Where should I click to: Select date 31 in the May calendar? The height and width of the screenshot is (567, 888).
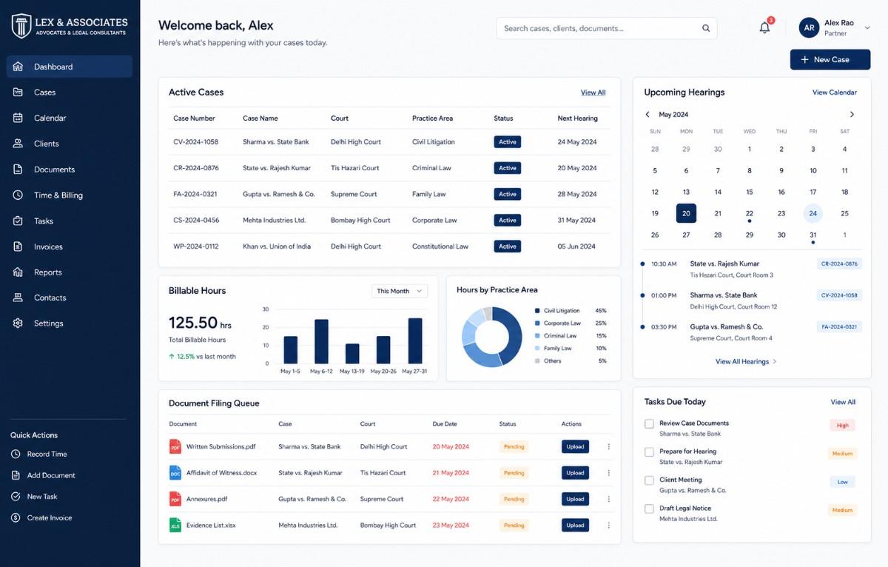click(x=813, y=235)
